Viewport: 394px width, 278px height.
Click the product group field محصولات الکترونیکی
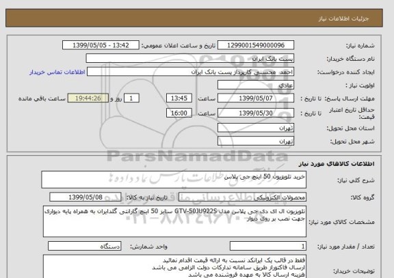tap(242, 197)
